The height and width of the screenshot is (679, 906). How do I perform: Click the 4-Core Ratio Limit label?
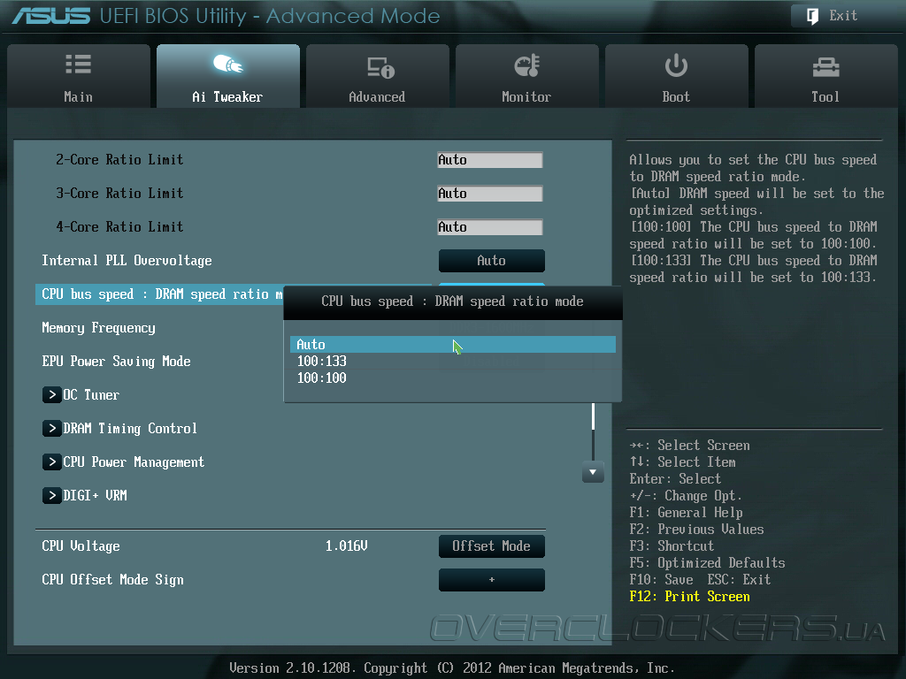[x=119, y=227]
